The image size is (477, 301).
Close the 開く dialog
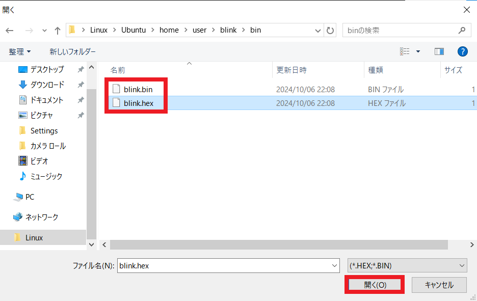click(467, 10)
